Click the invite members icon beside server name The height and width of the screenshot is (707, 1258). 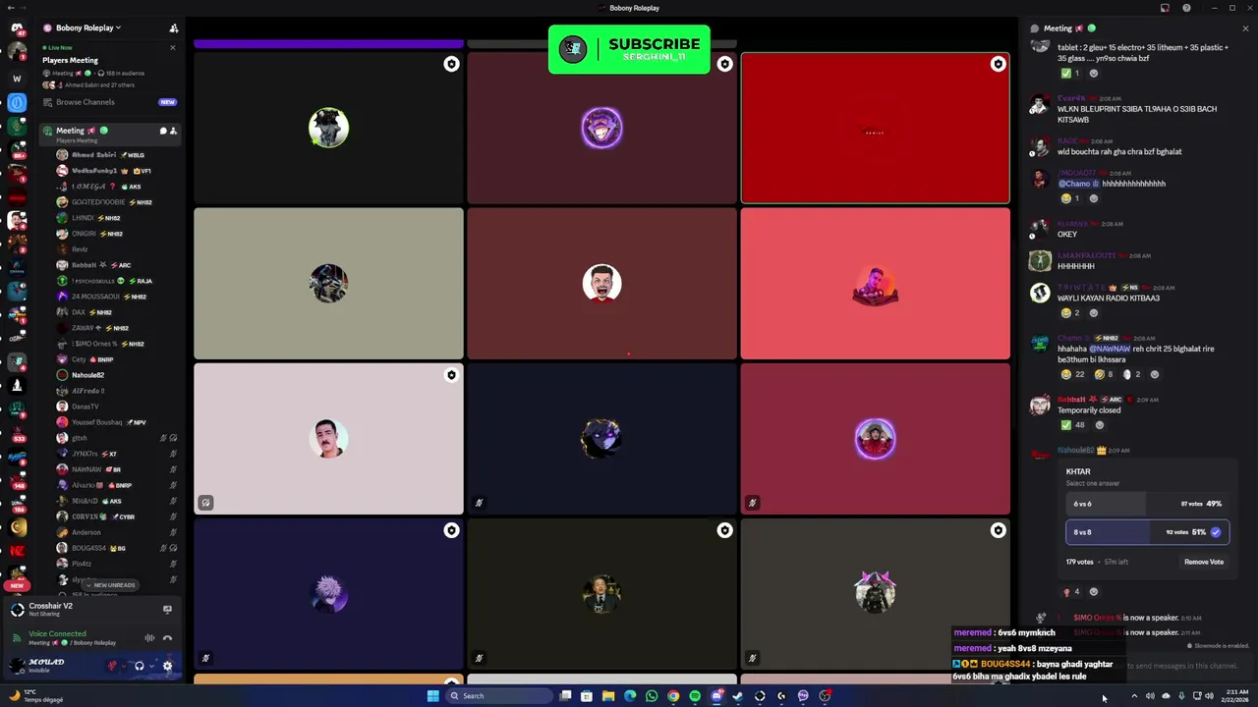click(174, 27)
